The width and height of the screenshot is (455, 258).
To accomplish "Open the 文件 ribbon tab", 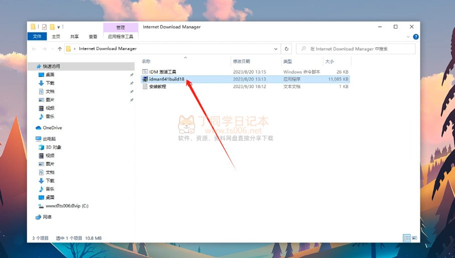I will [x=37, y=36].
